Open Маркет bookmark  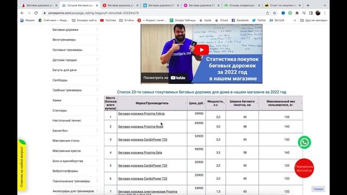pos(28,20)
